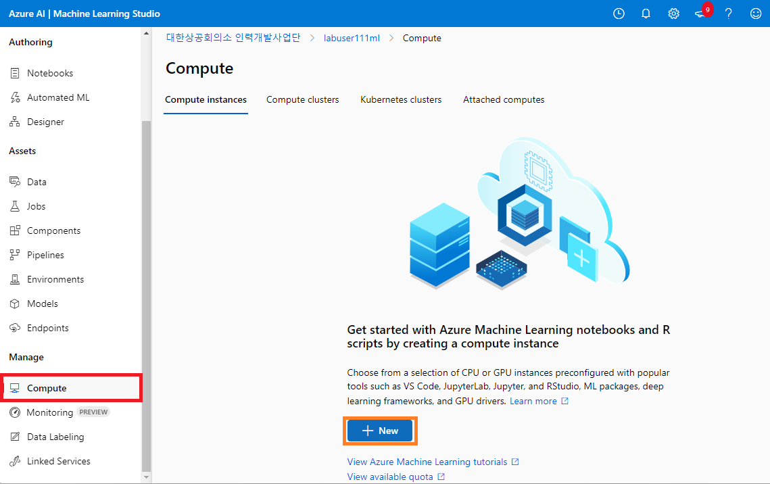The width and height of the screenshot is (770, 484).
Task: Follow the Learn more link
Action: 533,401
